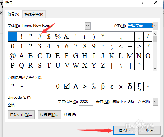Pick the backslash symbol

121,66
